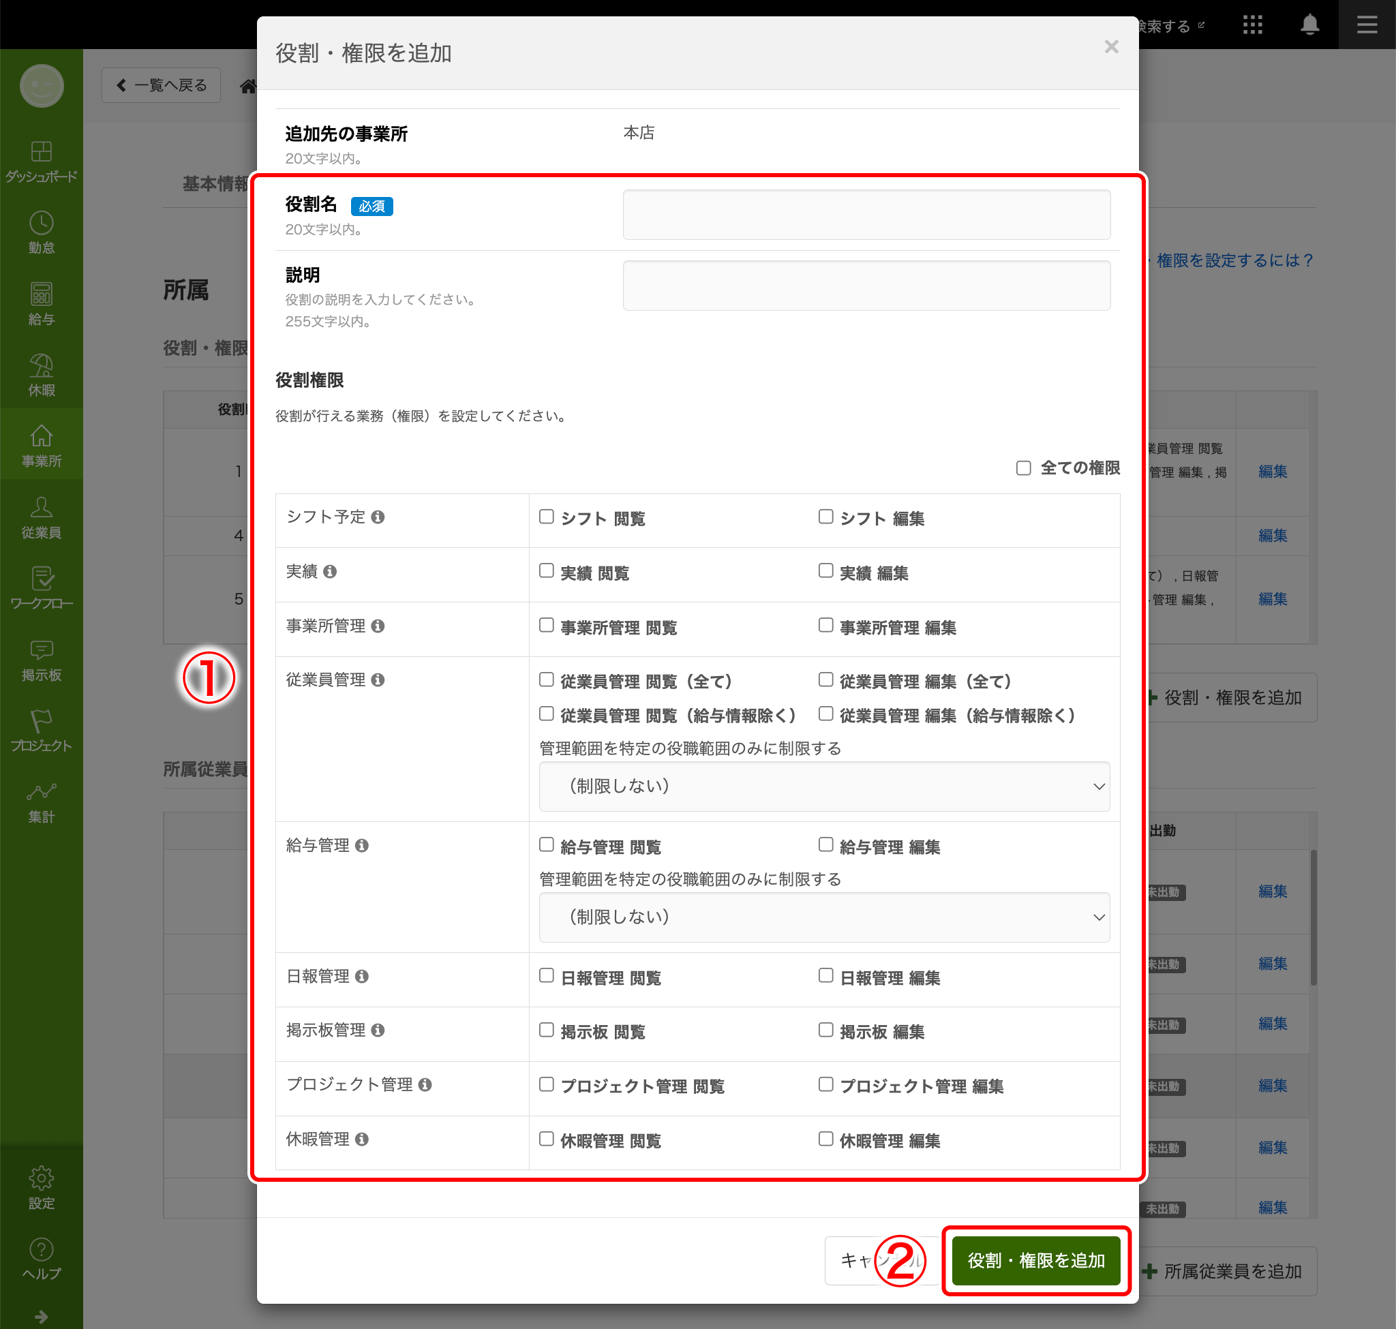Screen dimensions: 1396x1329
Task: Click the 一覧へ戻る back button
Action: tap(162, 86)
